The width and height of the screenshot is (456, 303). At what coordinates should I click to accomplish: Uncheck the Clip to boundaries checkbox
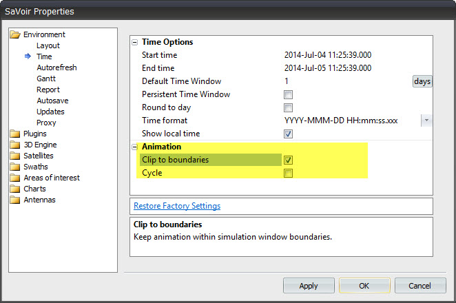(289, 160)
